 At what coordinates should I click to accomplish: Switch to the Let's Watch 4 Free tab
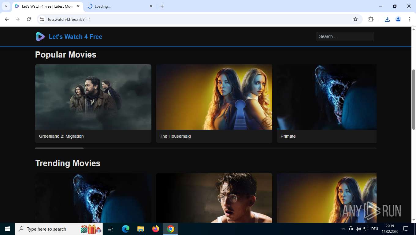pyautogui.click(x=47, y=6)
